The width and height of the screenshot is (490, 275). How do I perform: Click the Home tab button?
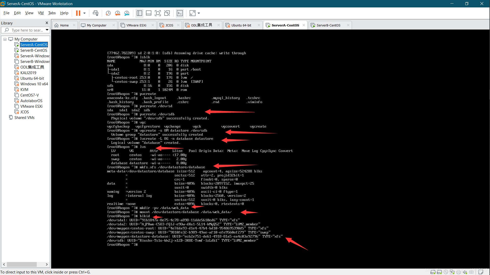tap(65, 25)
